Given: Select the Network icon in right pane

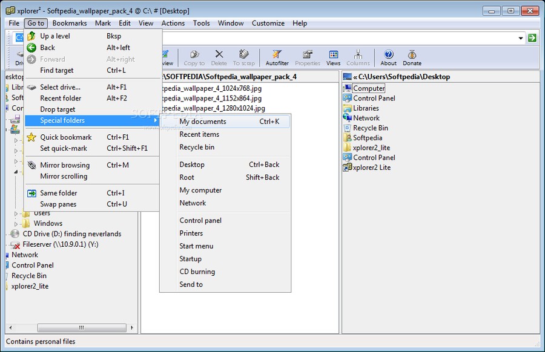Looking at the screenshot, I should (348, 118).
